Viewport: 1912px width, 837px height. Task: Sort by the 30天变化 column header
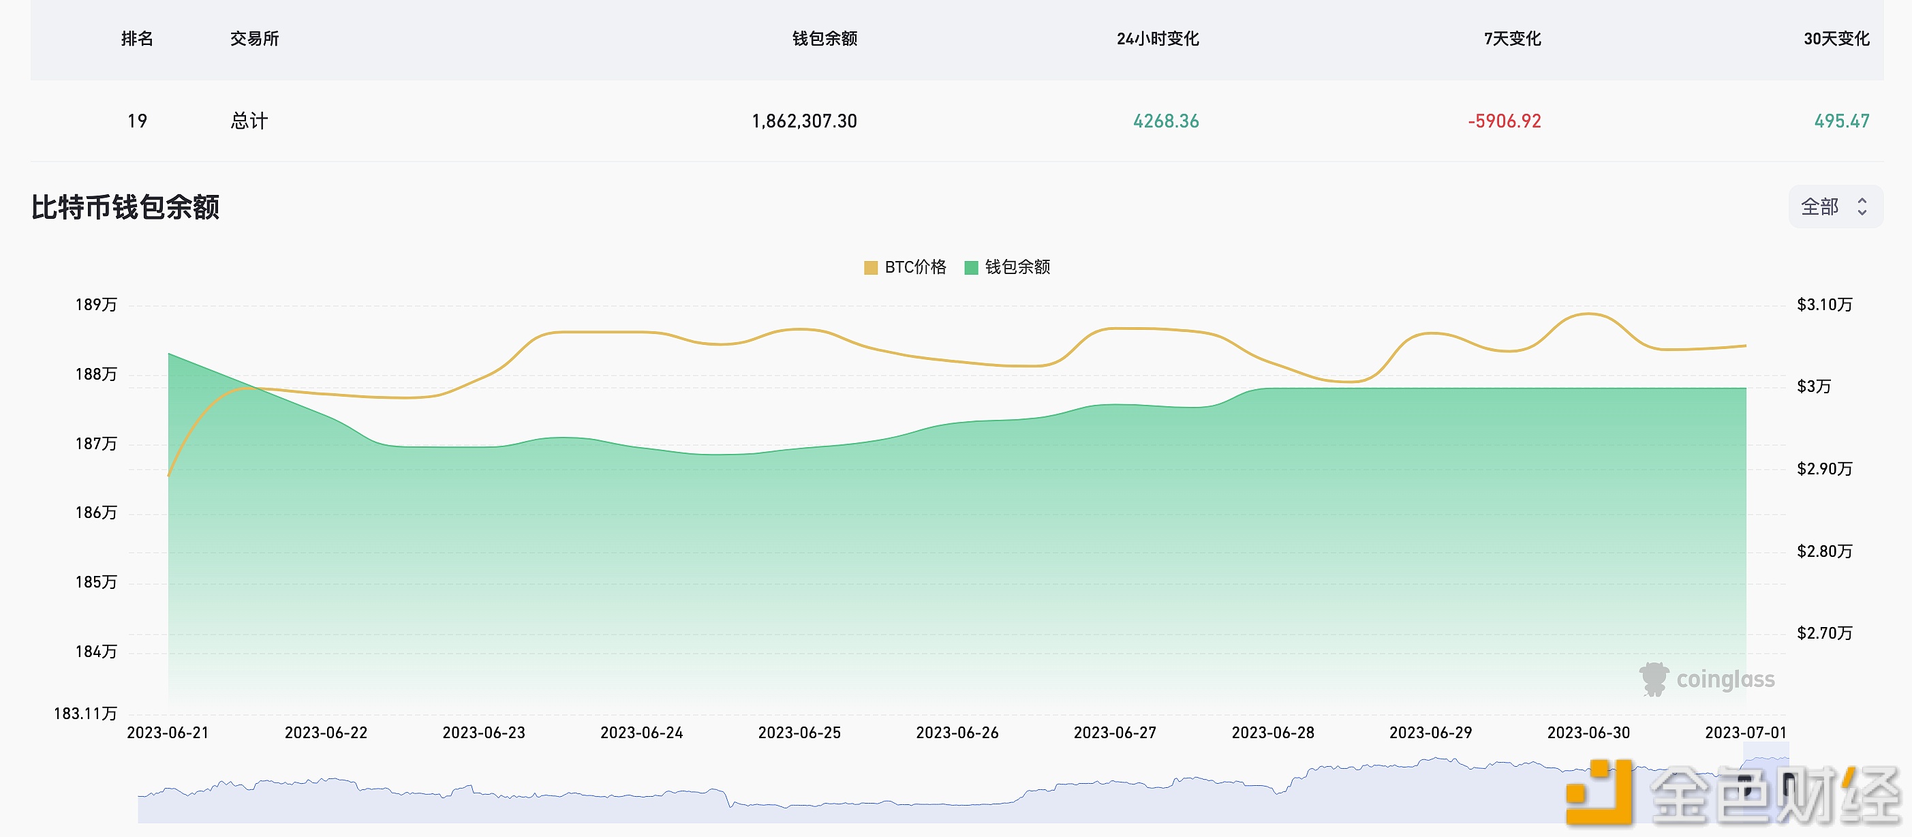tap(1837, 39)
